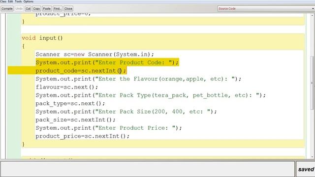Click the compiler message area at bottom
This screenshot has height=177, width=315.
tap(148, 169)
